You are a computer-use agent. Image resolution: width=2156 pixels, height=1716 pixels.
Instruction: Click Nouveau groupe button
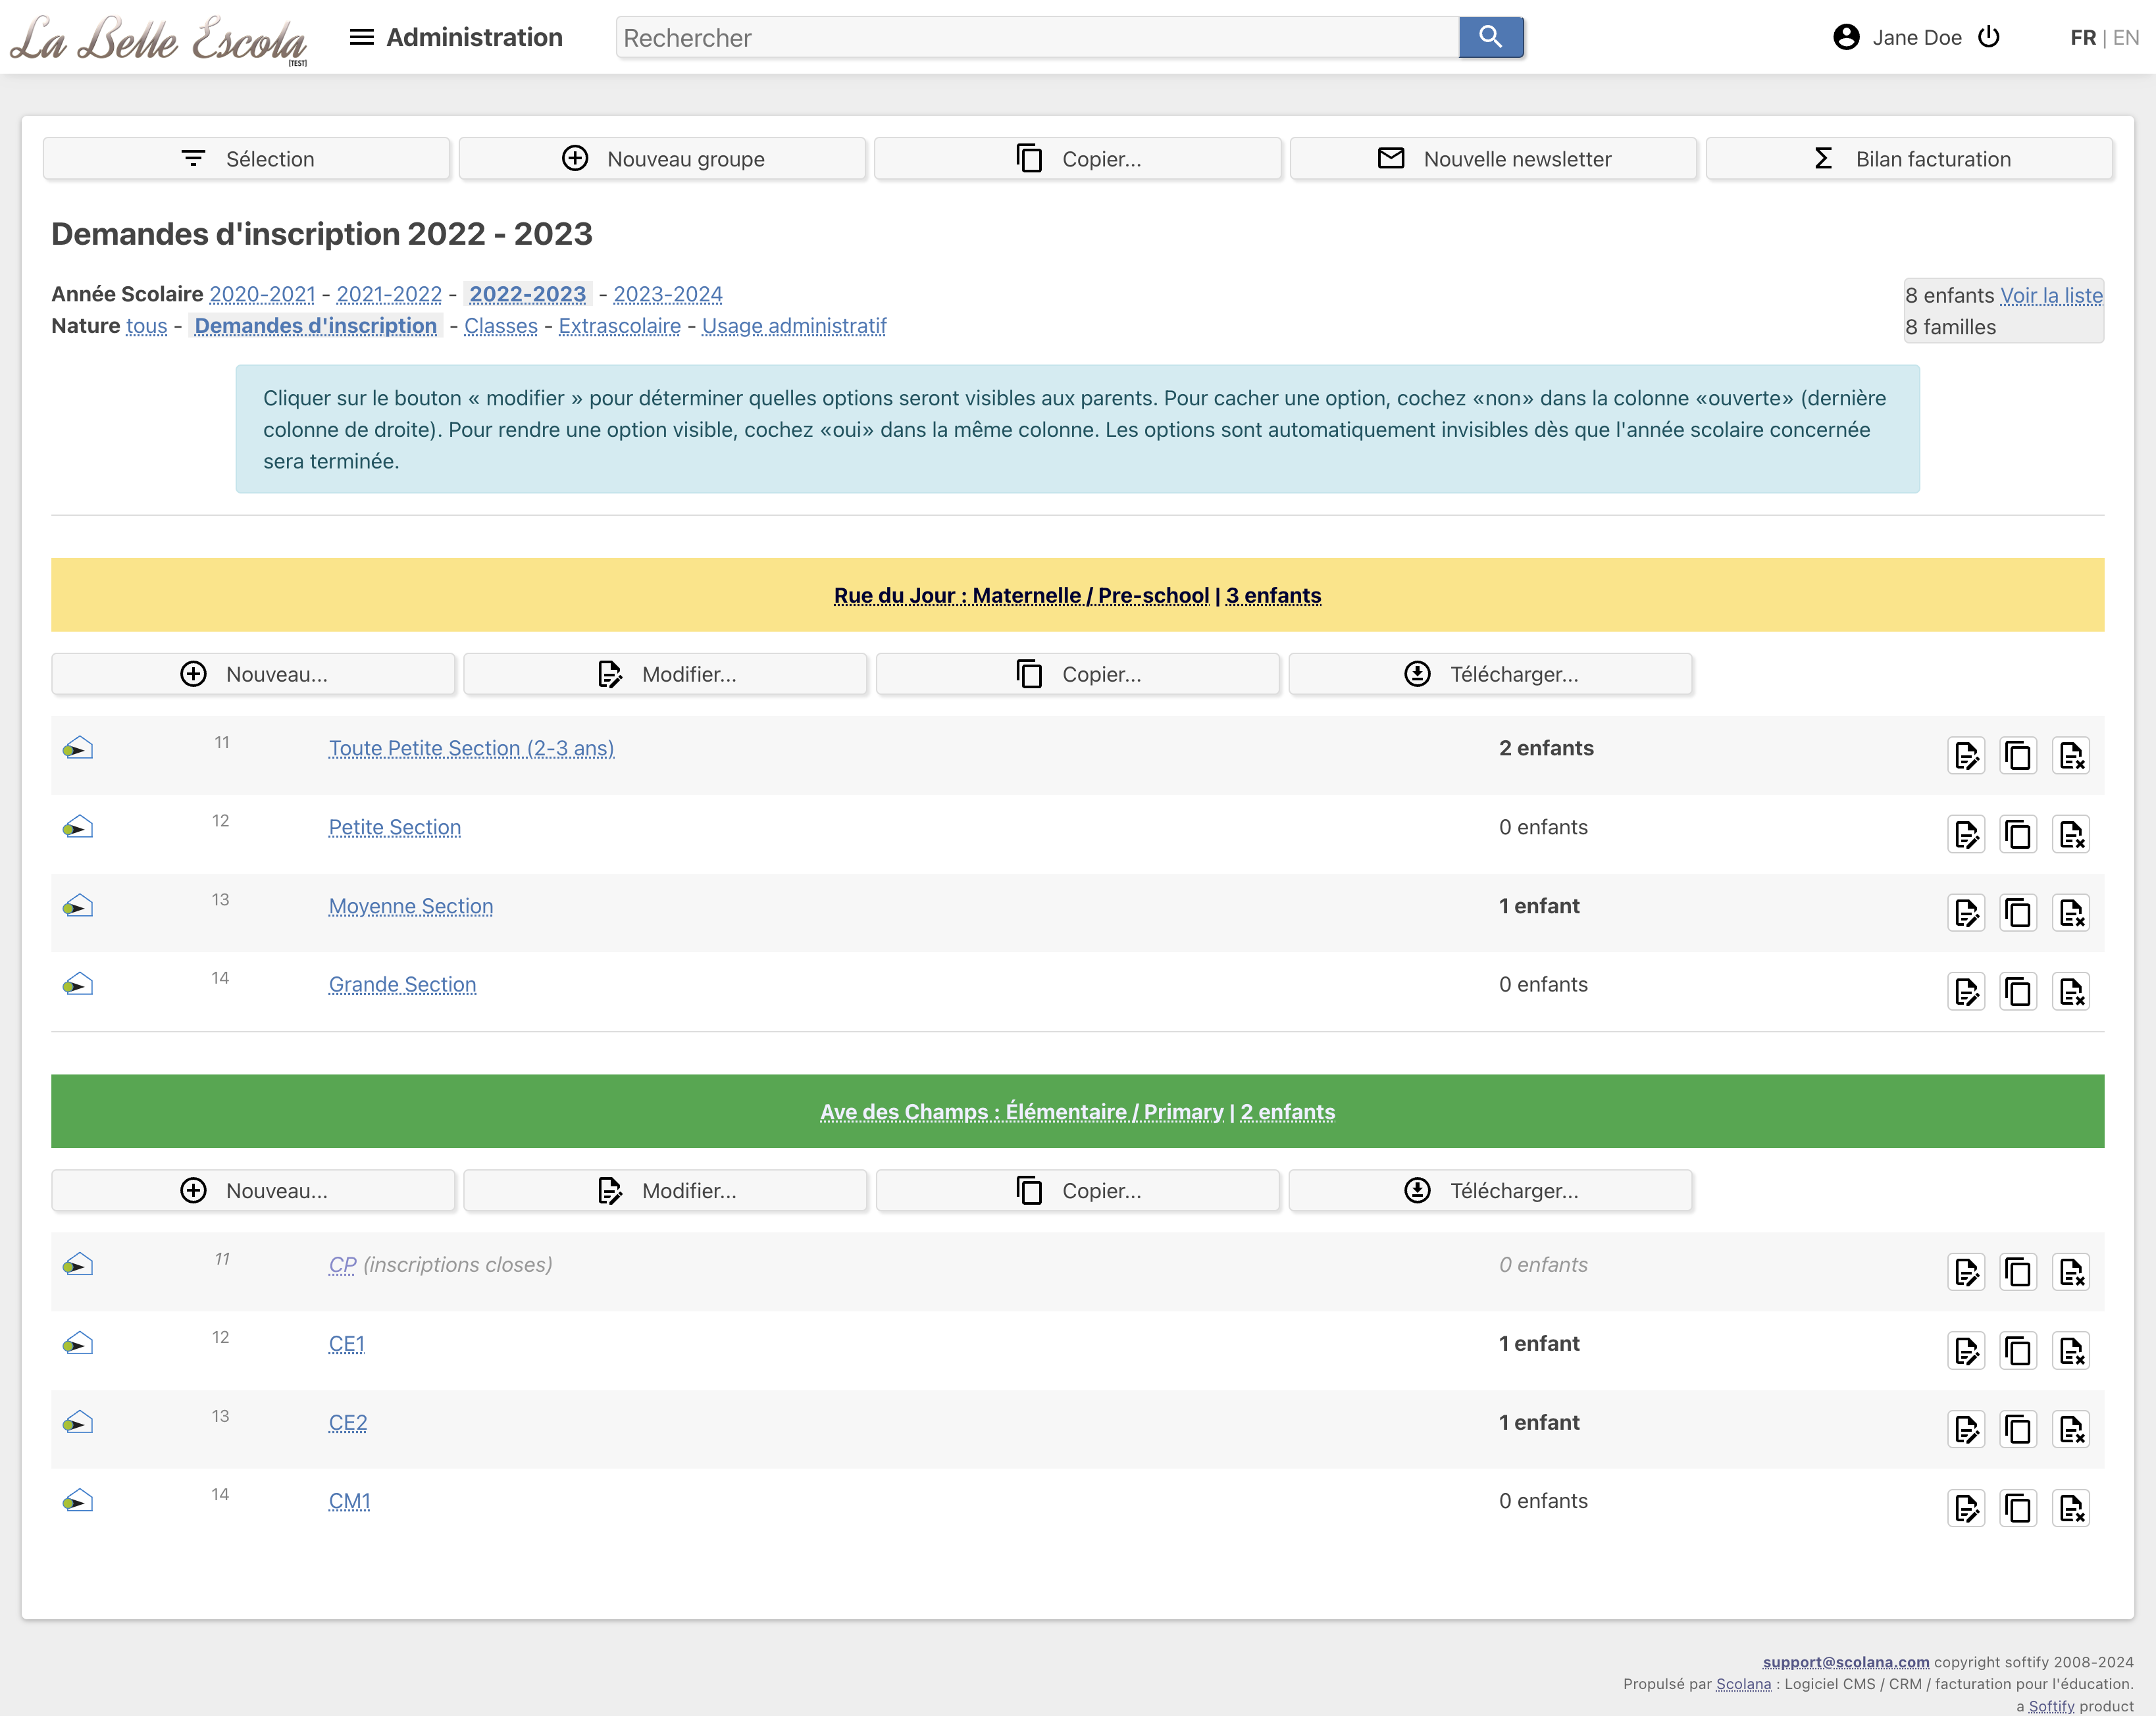pos(662,159)
